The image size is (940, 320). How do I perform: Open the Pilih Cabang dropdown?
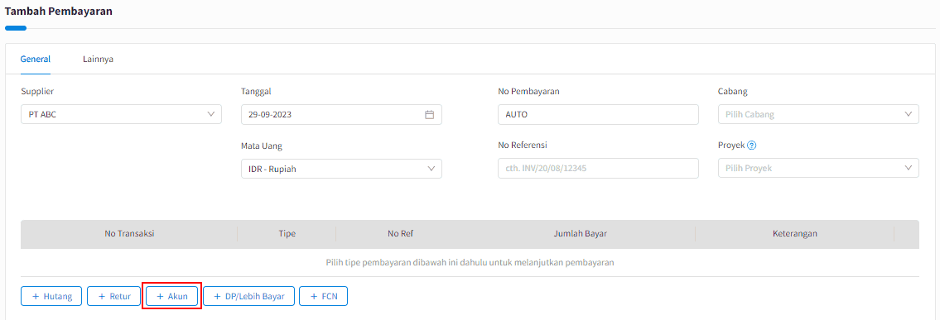point(818,114)
